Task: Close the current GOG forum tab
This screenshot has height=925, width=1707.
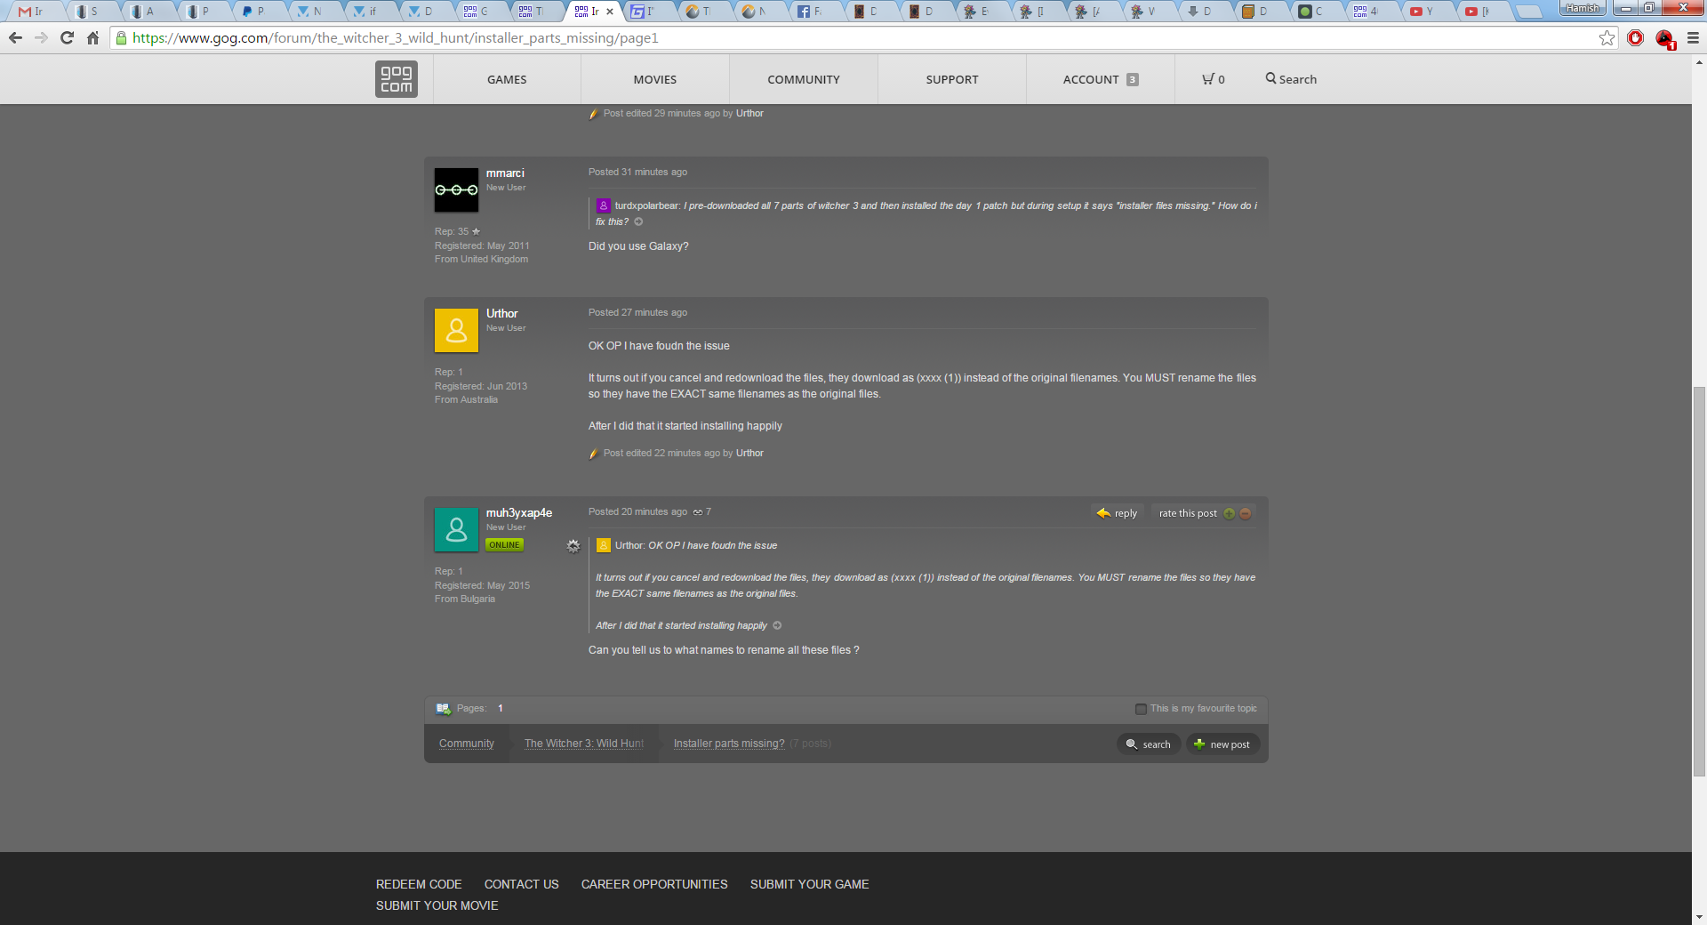Action: pos(610,12)
